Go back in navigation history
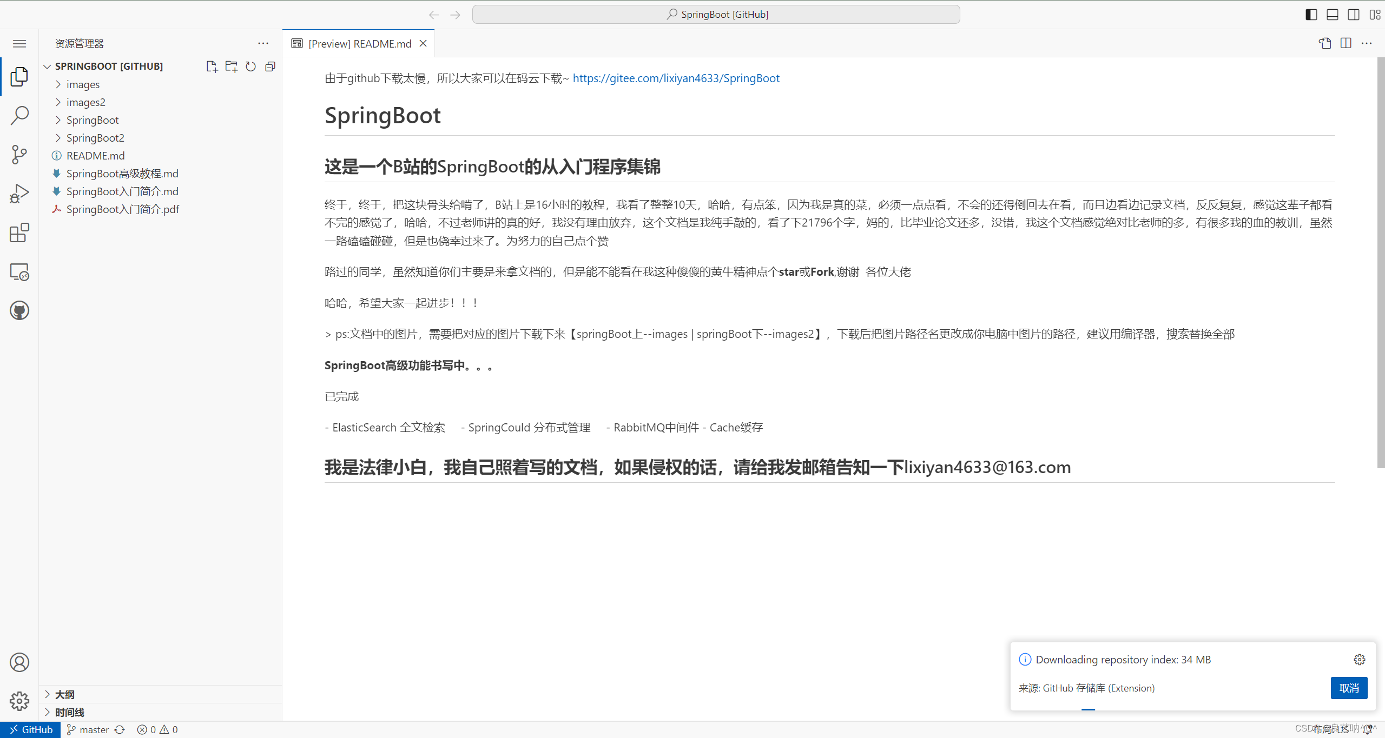 434,15
